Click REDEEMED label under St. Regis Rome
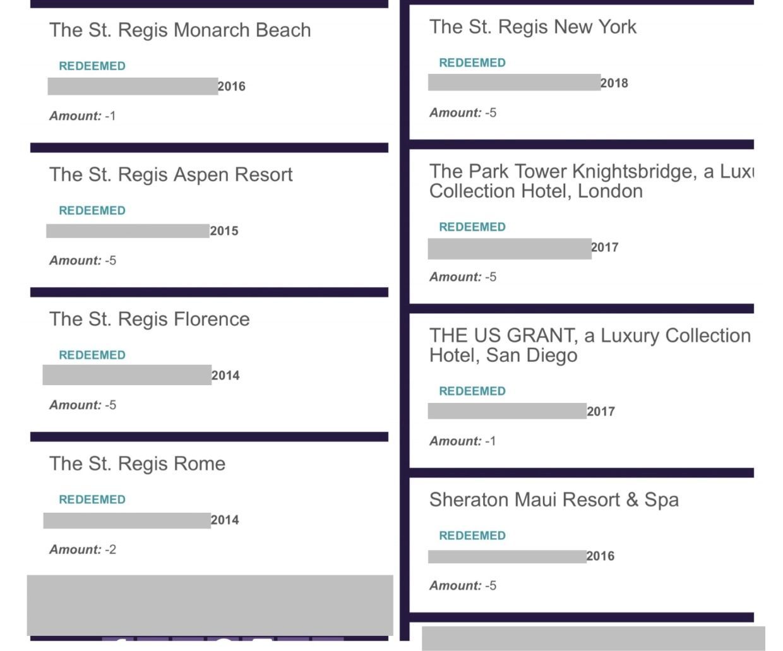 (92, 500)
